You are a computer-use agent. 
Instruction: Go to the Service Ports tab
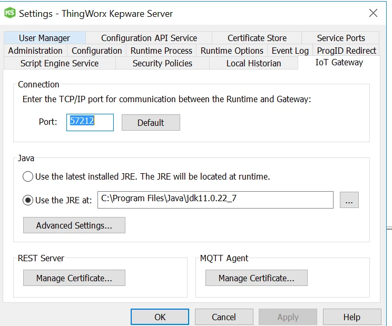pos(341,38)
